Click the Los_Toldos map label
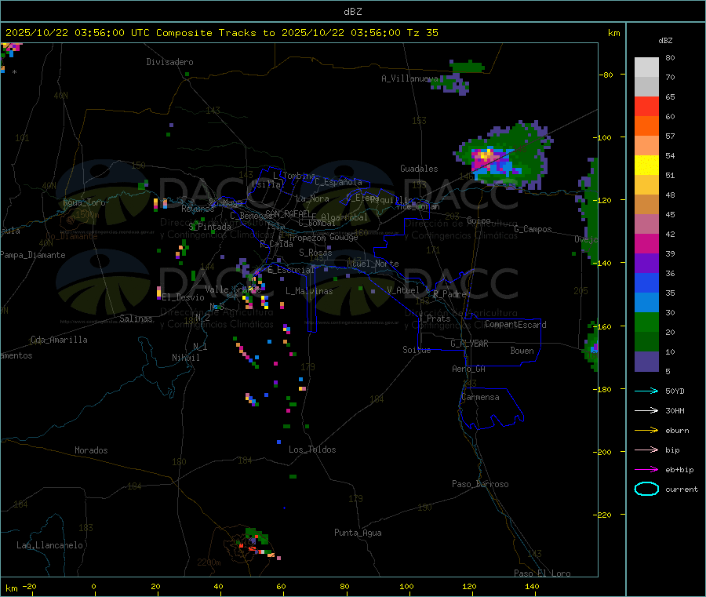 (312, 450)
